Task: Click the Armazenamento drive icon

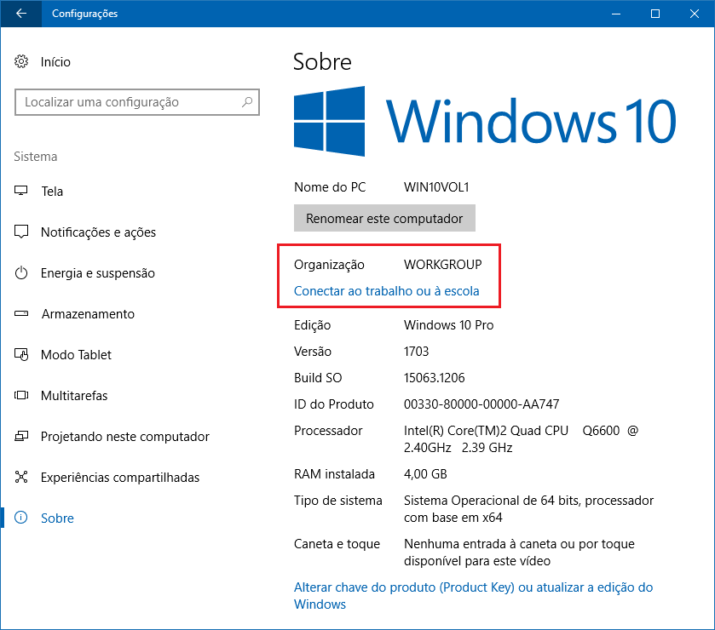Action: (21, 313)
